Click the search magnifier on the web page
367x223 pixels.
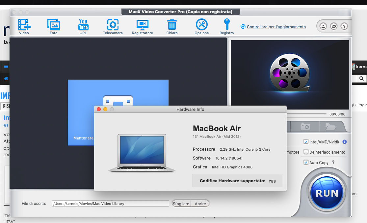[362, 79]
